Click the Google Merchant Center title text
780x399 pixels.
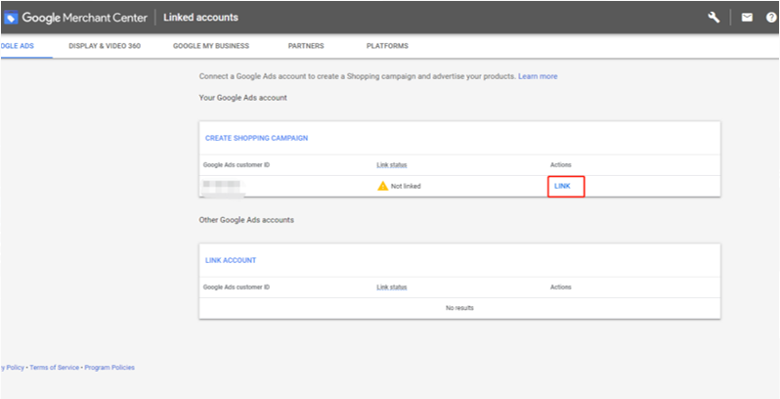85,18
